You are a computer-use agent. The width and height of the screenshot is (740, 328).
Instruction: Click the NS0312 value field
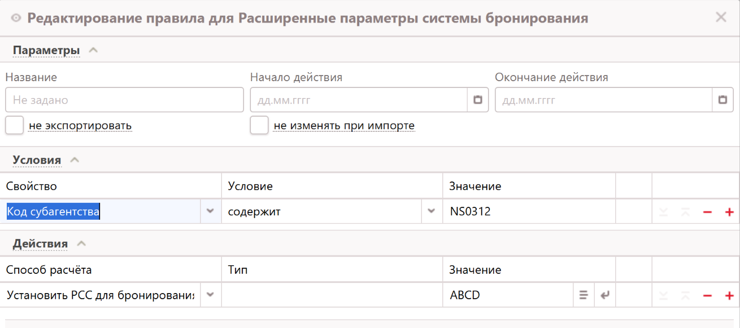(528, 212)
